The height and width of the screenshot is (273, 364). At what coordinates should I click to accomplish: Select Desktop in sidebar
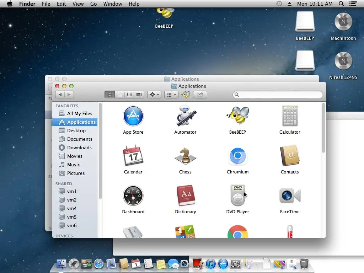click(75, 130)
